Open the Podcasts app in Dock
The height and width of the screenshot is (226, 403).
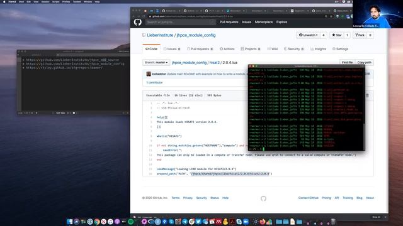[x=117, y=222]
